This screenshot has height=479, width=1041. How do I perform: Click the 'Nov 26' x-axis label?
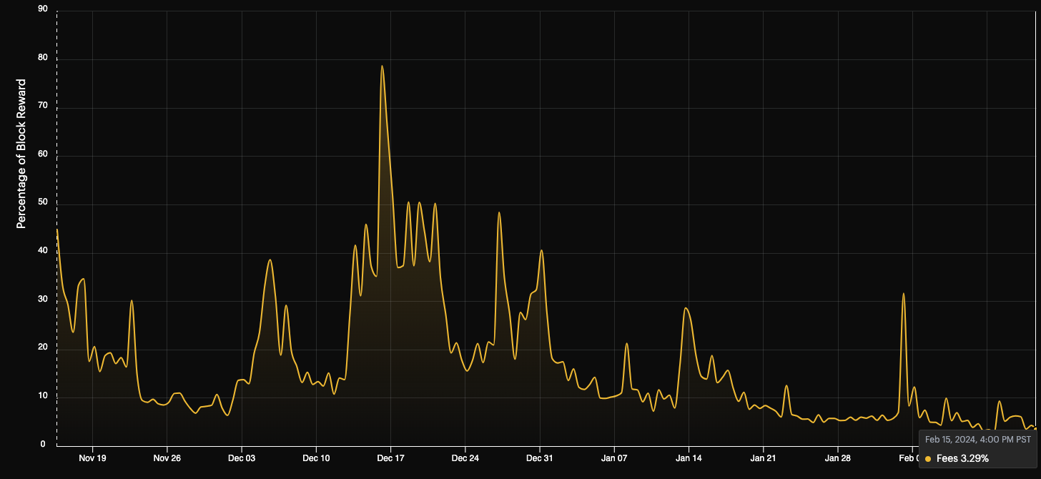(167, 458)
